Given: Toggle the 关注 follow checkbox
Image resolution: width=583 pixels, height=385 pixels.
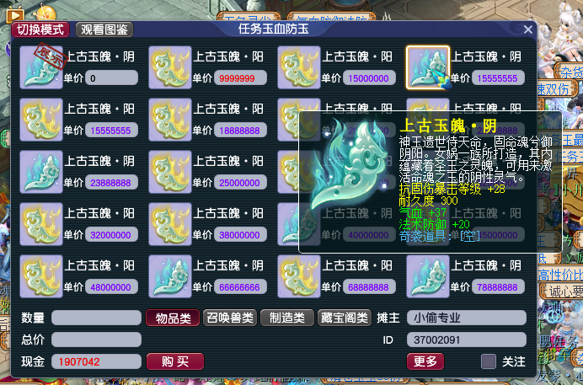Looking at the screenshot, I should 488,361.
